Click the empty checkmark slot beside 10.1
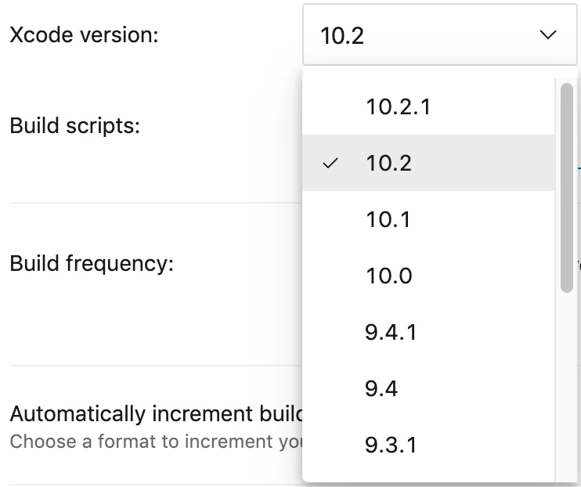The image size is (581, 487). pos(330,220)
